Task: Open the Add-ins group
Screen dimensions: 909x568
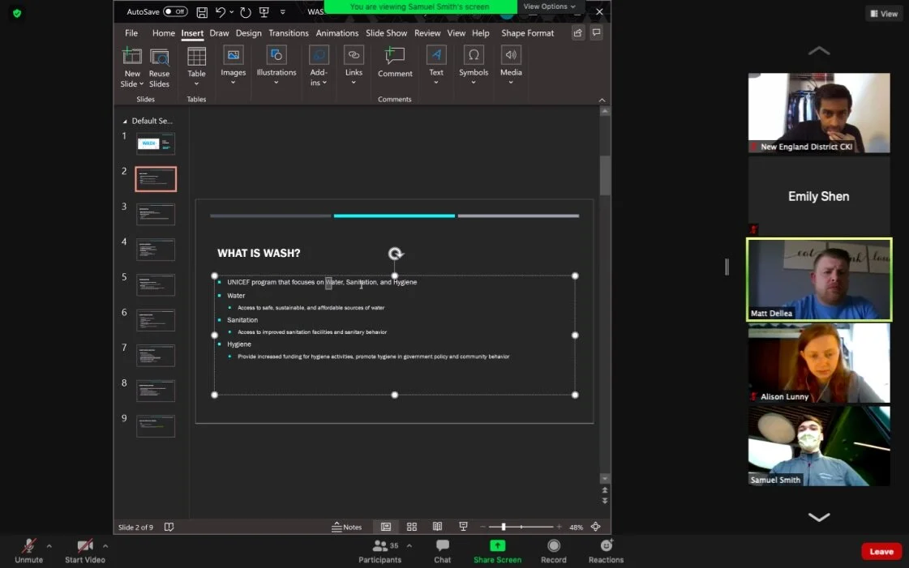Action: pyautogui.click(x=318, y=66)
